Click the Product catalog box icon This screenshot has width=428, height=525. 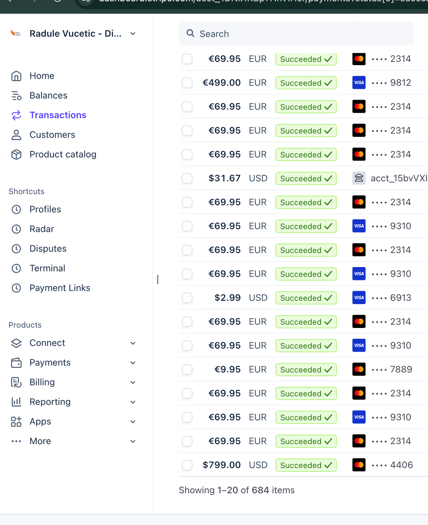[x=16, y=154]
